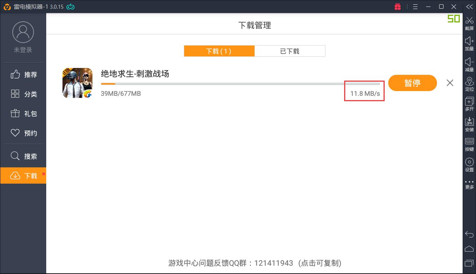Image resolution: width=476 pixels, height=274 pixels.
Task: Copy the feedback QQ group number link
Action: [x=255, y=263]
